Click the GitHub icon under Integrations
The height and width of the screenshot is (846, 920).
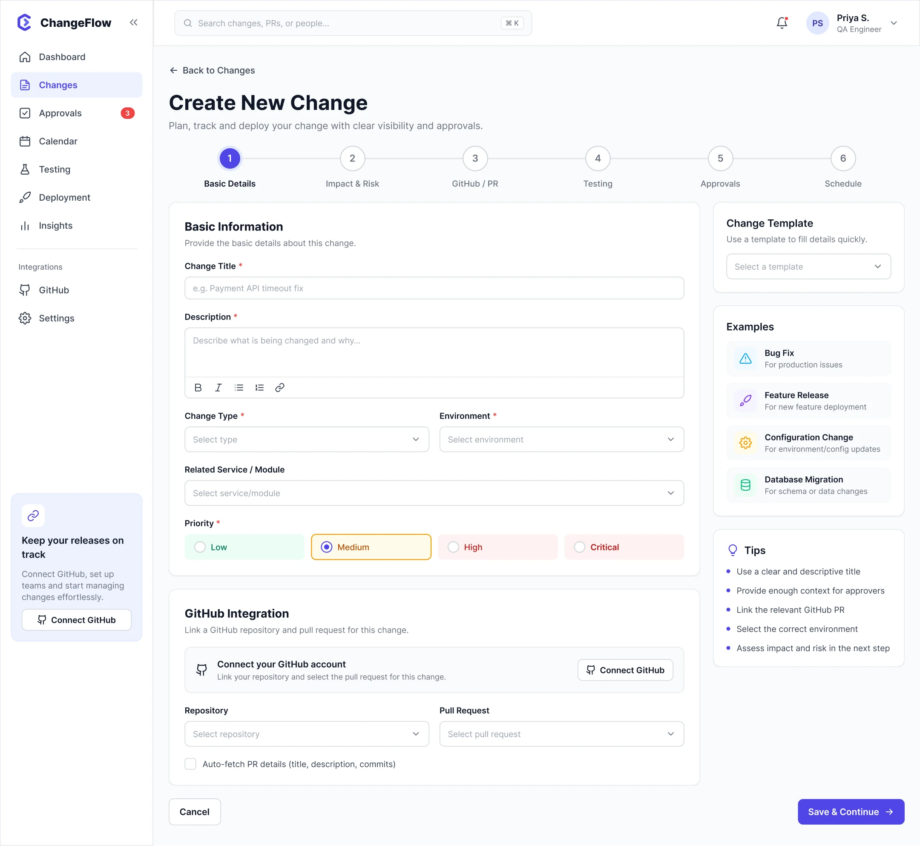pos(25,290)
